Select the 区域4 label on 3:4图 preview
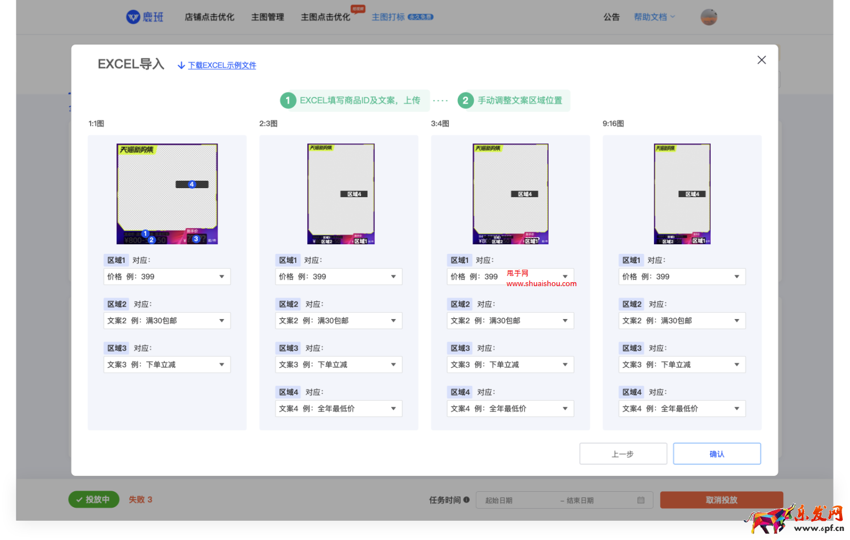 pos(525,194)
